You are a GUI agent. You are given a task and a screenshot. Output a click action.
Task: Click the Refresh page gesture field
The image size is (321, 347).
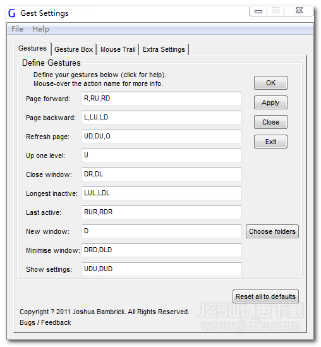point(162,137)
